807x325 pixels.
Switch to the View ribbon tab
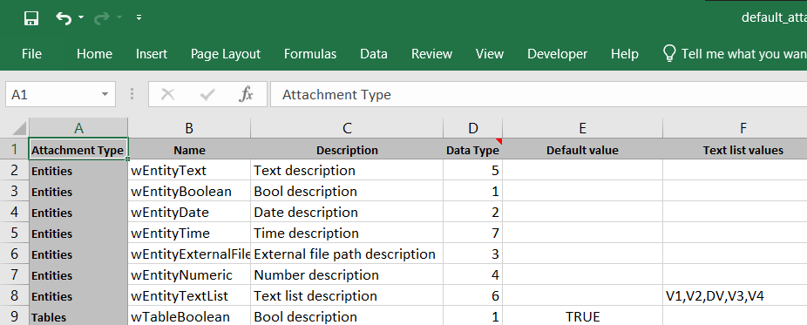[490, 54]
